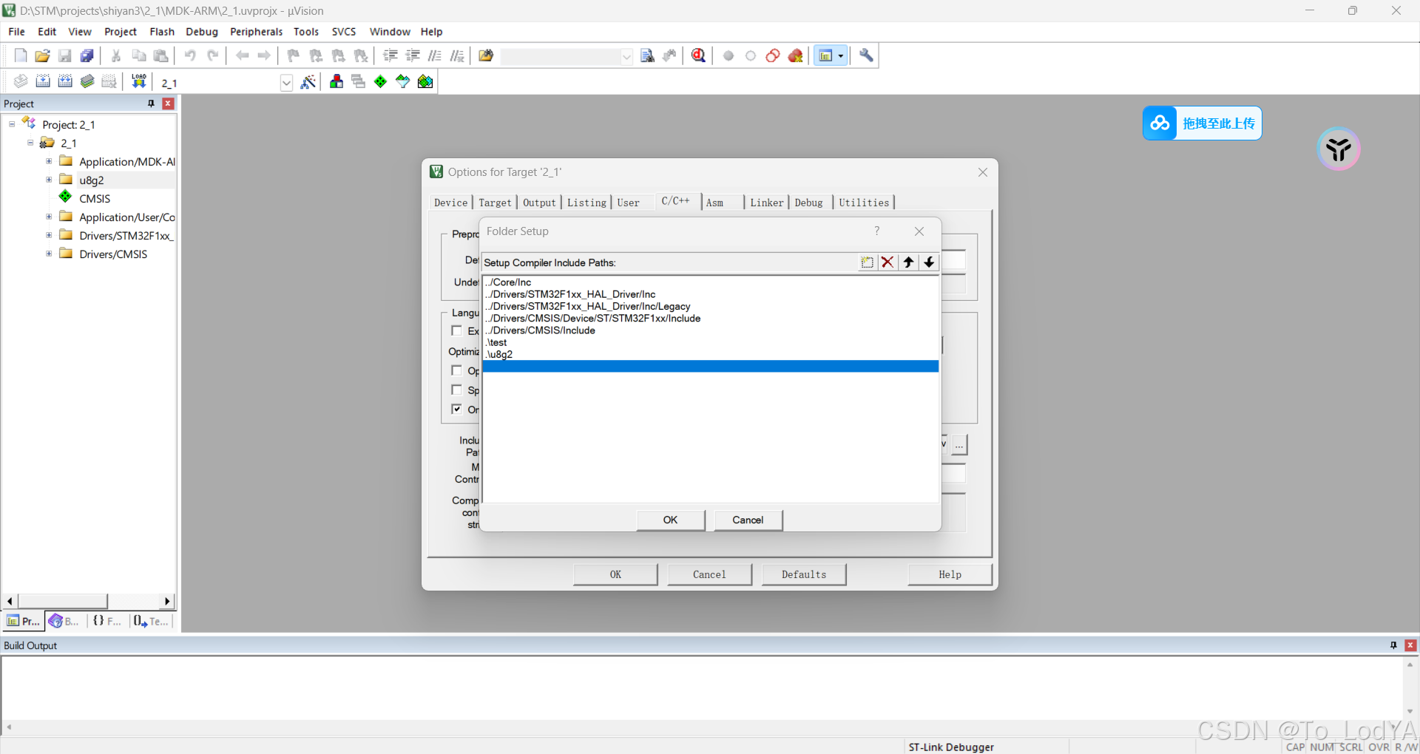Open Find in Files toolbar icon
The width and height of the screenshot is (1420, 754).
[x=486, y=55]
